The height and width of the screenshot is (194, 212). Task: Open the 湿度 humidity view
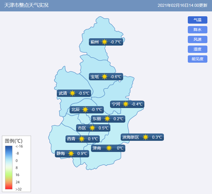(197, 49)
